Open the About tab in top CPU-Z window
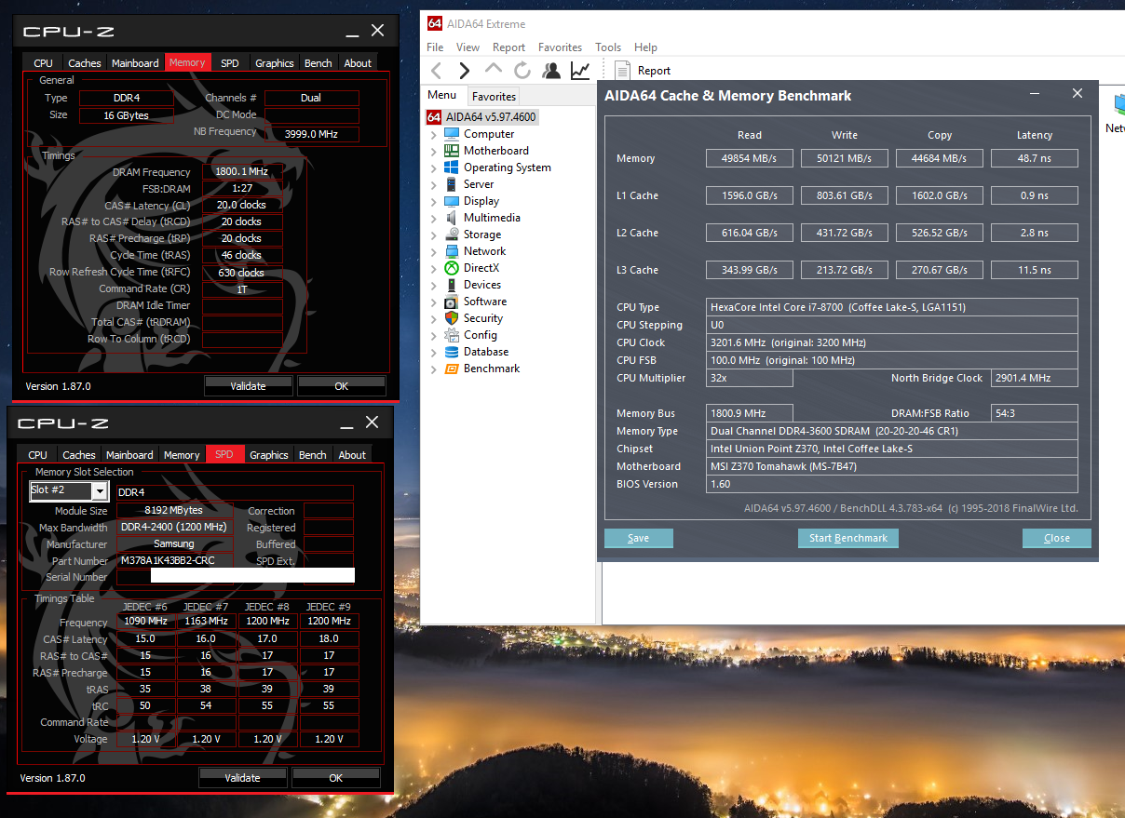The height and width of the screenshot is (818, 1125). click(x=359, y=63)
